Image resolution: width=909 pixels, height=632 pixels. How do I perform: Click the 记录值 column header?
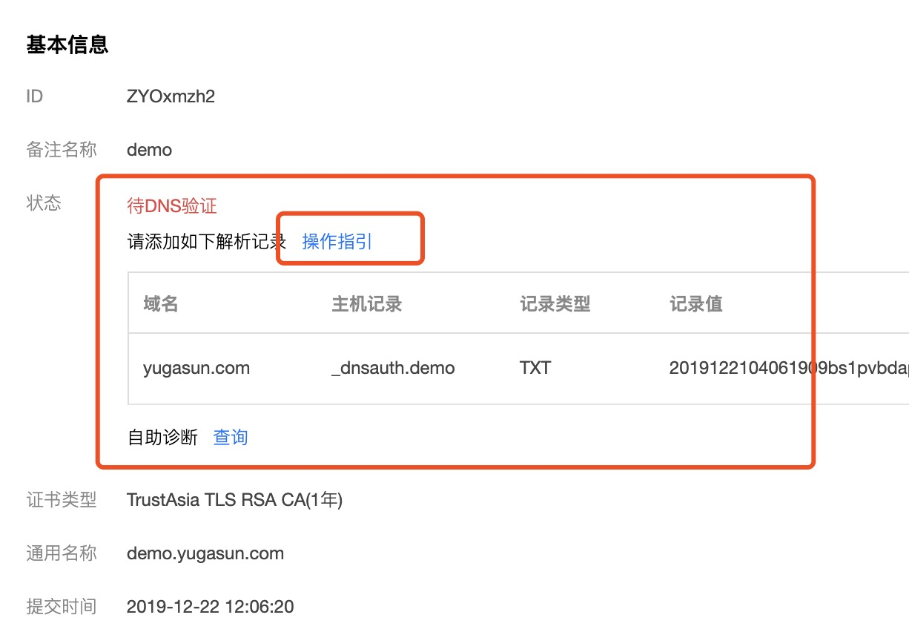pyautogui.click(x=695, y=304)
